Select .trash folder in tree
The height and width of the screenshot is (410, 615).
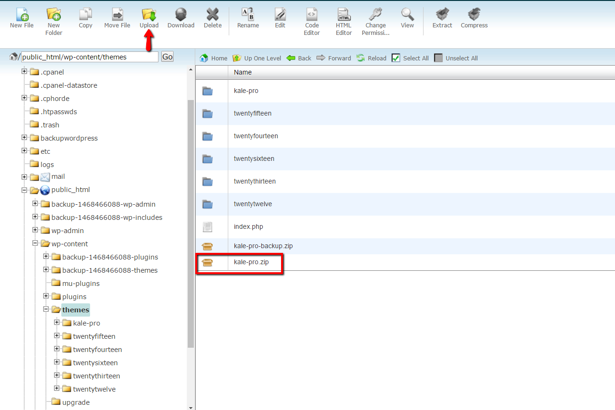(x=50, y=125)
